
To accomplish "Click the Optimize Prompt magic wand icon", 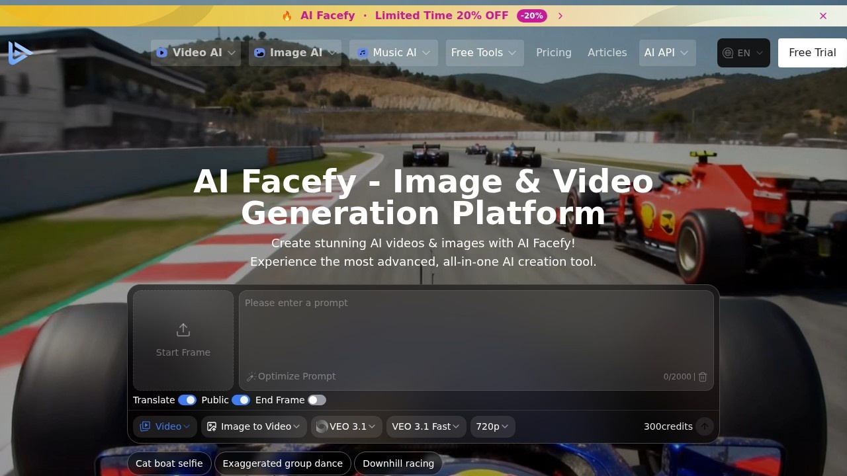I will [251, 377].
